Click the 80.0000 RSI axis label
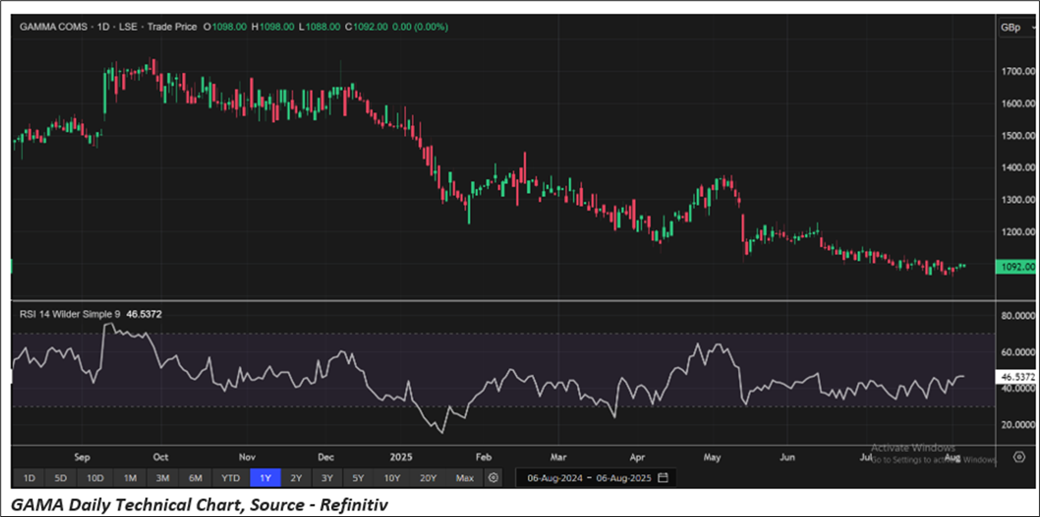 tap(1018, 315)
